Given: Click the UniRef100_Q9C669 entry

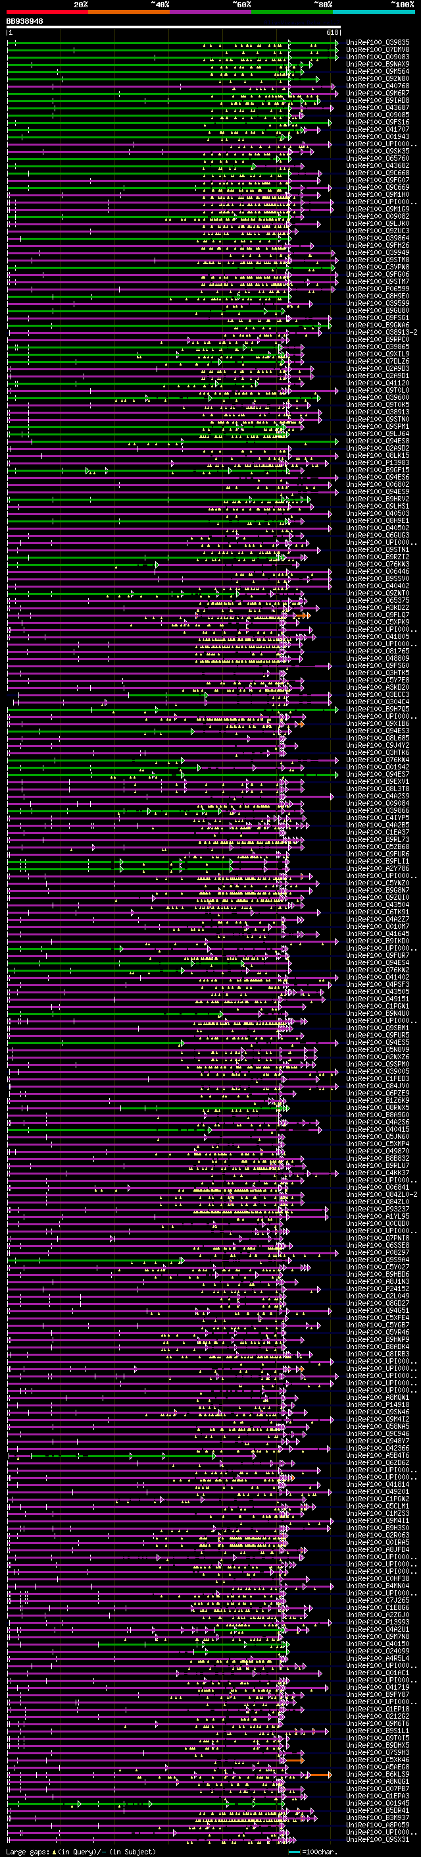Looking at the screenshot, I should tap(378, 188).
